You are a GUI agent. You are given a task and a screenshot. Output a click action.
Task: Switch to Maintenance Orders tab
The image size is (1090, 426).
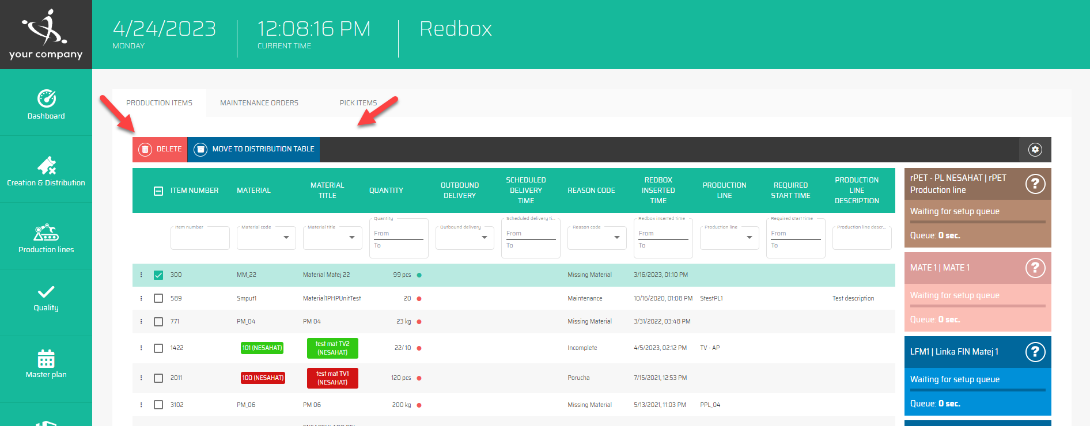tap(259, 103)
